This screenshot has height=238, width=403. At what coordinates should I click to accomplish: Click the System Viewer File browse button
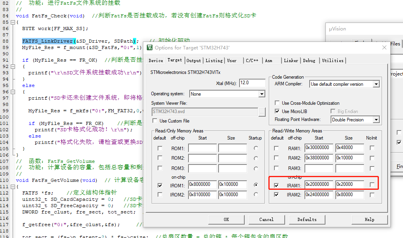pos(262,112)
